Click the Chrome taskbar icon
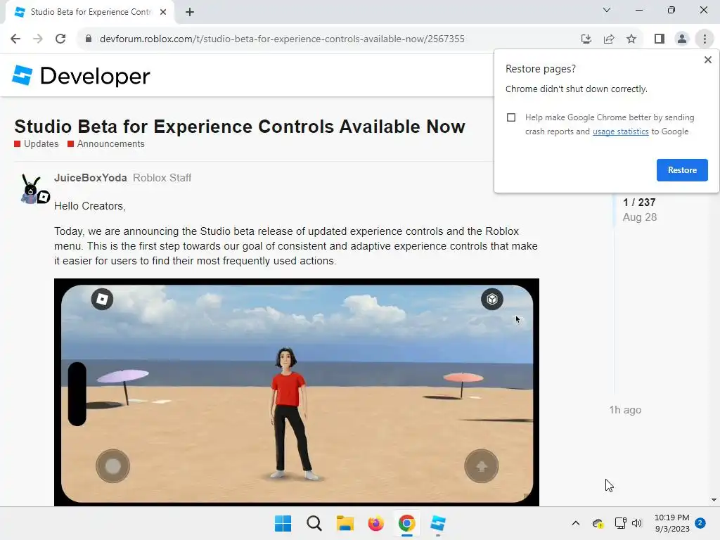The height and width of the screenshot is (540, 720). click(x=407, y=523)
